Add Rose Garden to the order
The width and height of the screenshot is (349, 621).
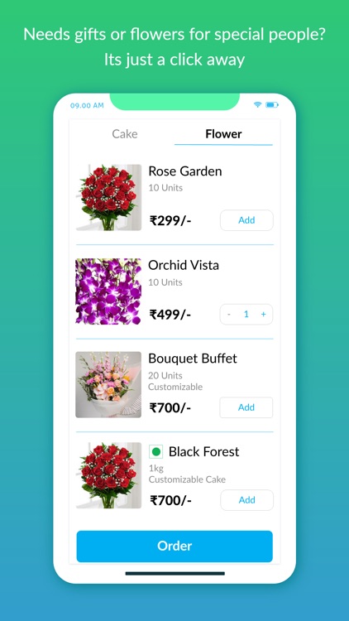click(x=246, y=220)
